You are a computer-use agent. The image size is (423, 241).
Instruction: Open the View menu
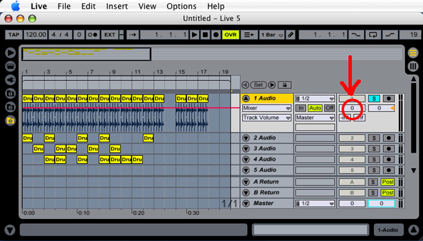pyautogui.click(x=147, y=6)
